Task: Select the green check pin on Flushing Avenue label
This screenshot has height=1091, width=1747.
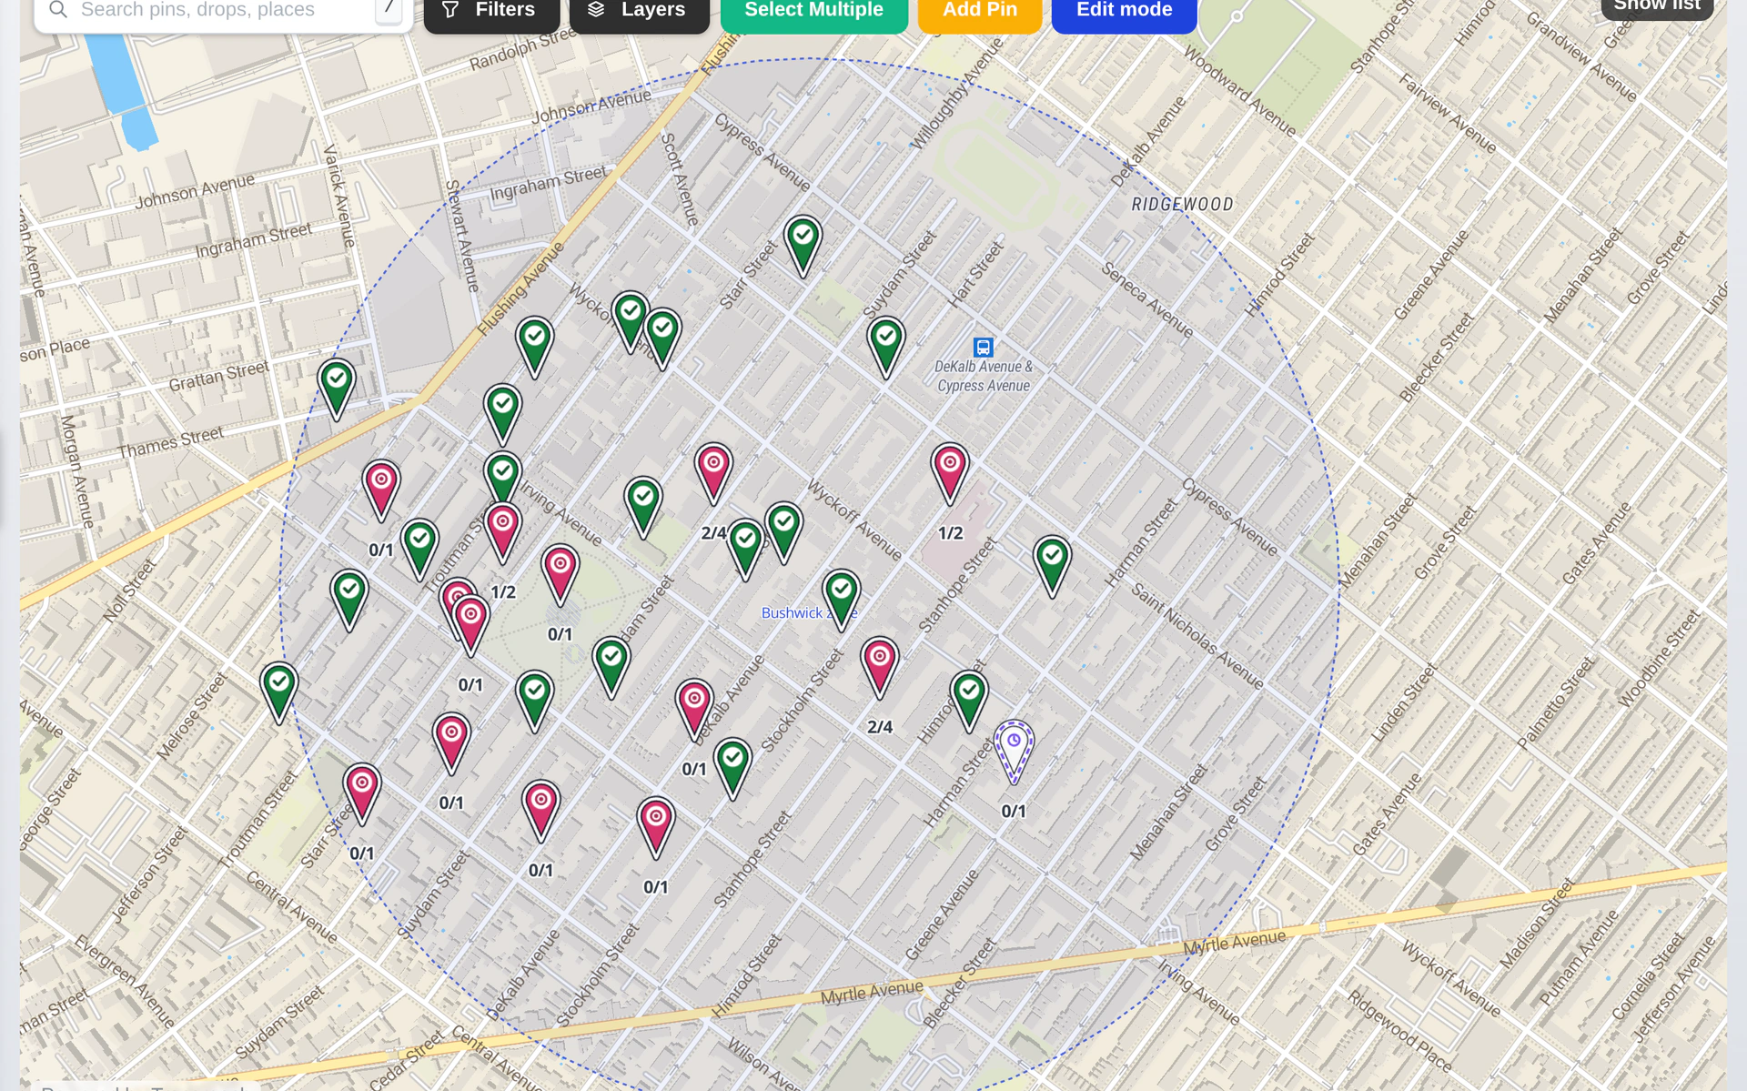Action: [535, 347]
